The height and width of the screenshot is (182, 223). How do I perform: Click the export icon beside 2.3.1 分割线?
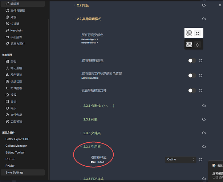click(204, 106)
